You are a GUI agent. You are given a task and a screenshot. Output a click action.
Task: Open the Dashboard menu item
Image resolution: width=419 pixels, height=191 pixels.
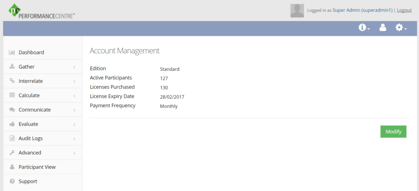coord(43,52)
